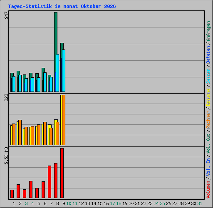Click day label 8 on the x-axis
Image resolution: width=213 pixels, height=208 pixels.
coord(57,203)
